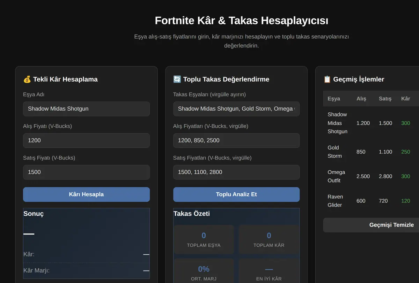Image resolution: width=419 pixels, height=283 pixels.
Task: Click the 1.200 buy price cell
Action: pyautogui.click(x=363, y=123)
